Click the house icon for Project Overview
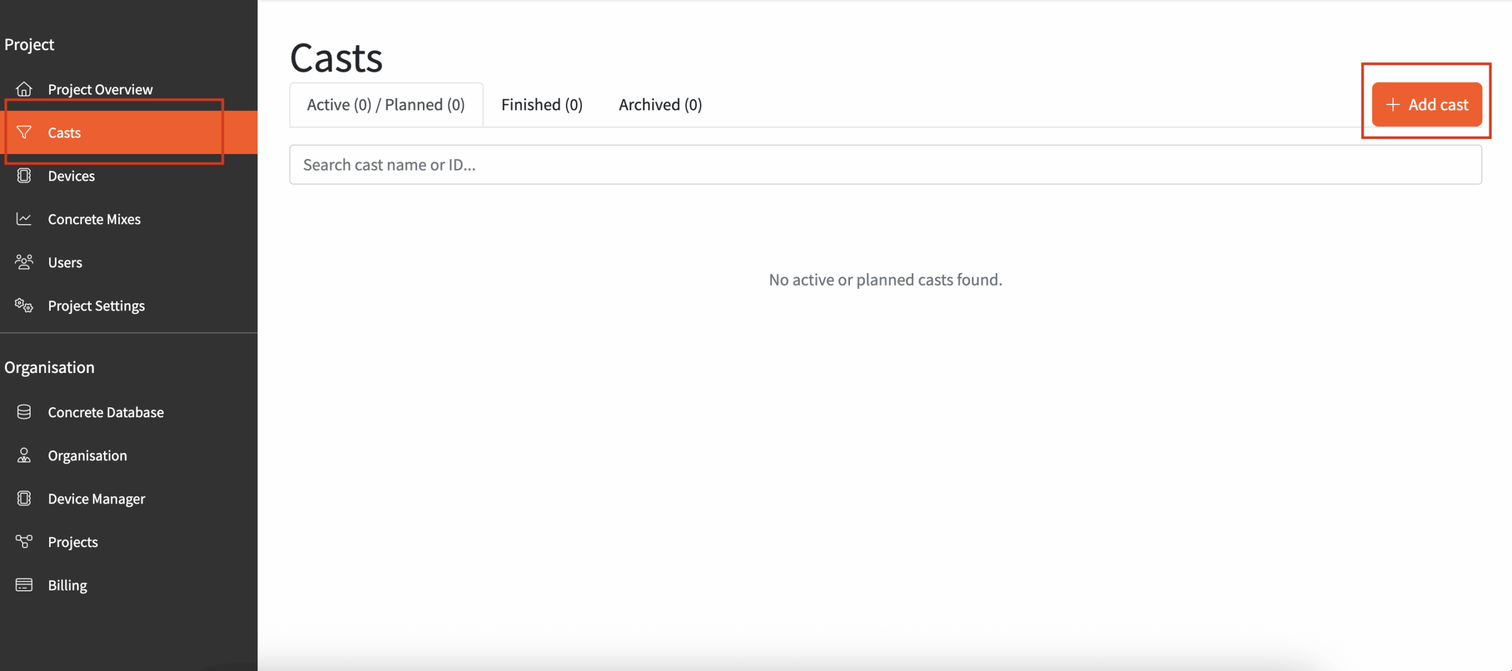This screenshot has width=1512, height=671. click(x=24, y=89)
